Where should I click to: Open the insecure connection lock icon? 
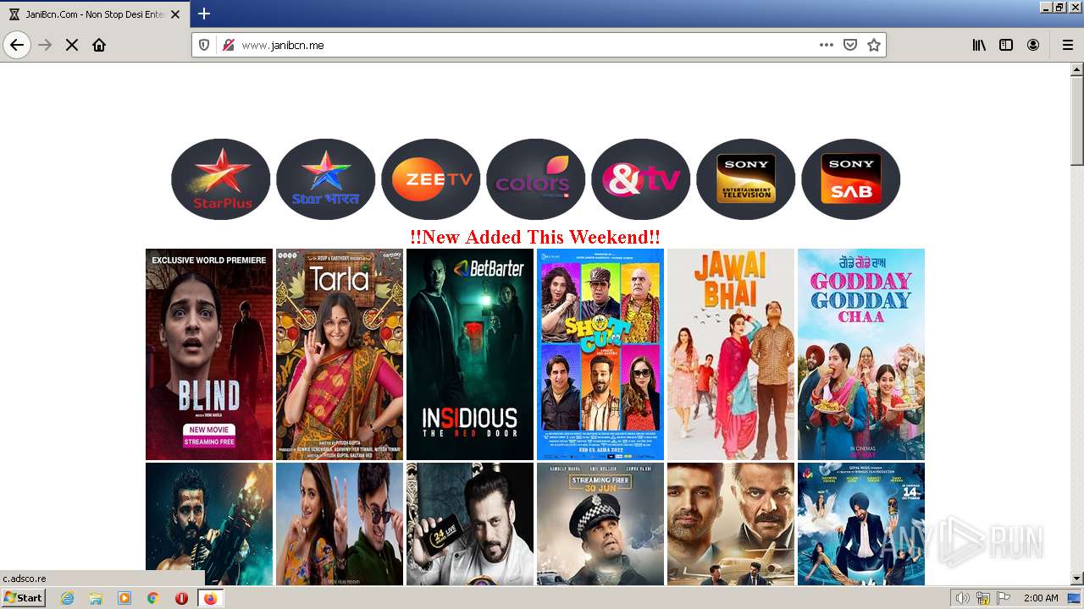point(228,45)
